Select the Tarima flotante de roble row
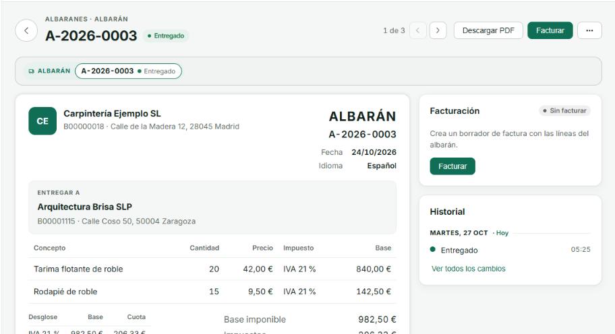The image size is (615, 334). (x=212, y=269)
